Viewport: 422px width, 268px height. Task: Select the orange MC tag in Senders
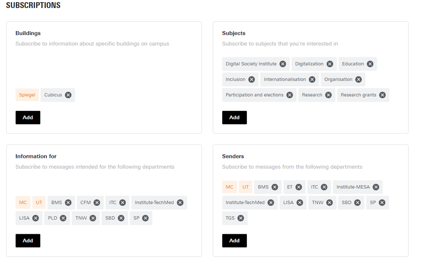230,187
